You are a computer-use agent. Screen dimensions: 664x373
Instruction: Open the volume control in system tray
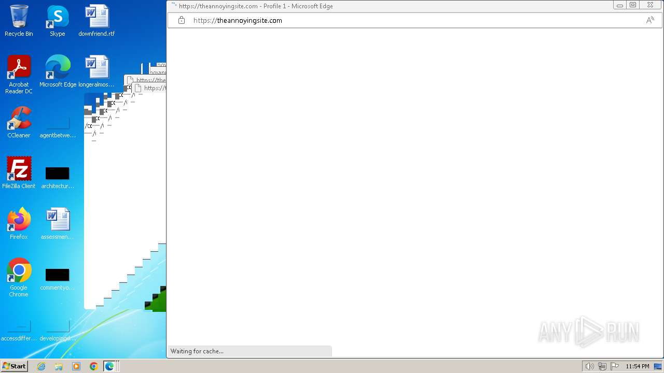[x=589, y=366]
